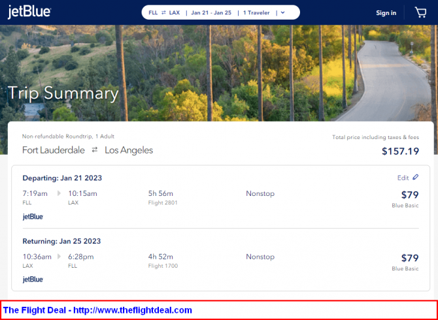
Task: Click Total price including taxes & fees
Action: [375, 137]
